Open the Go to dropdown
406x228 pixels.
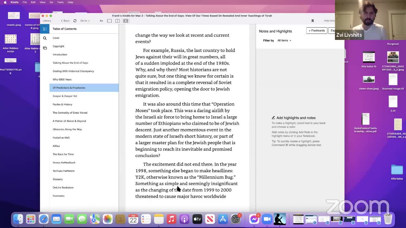tap(85, 21)
